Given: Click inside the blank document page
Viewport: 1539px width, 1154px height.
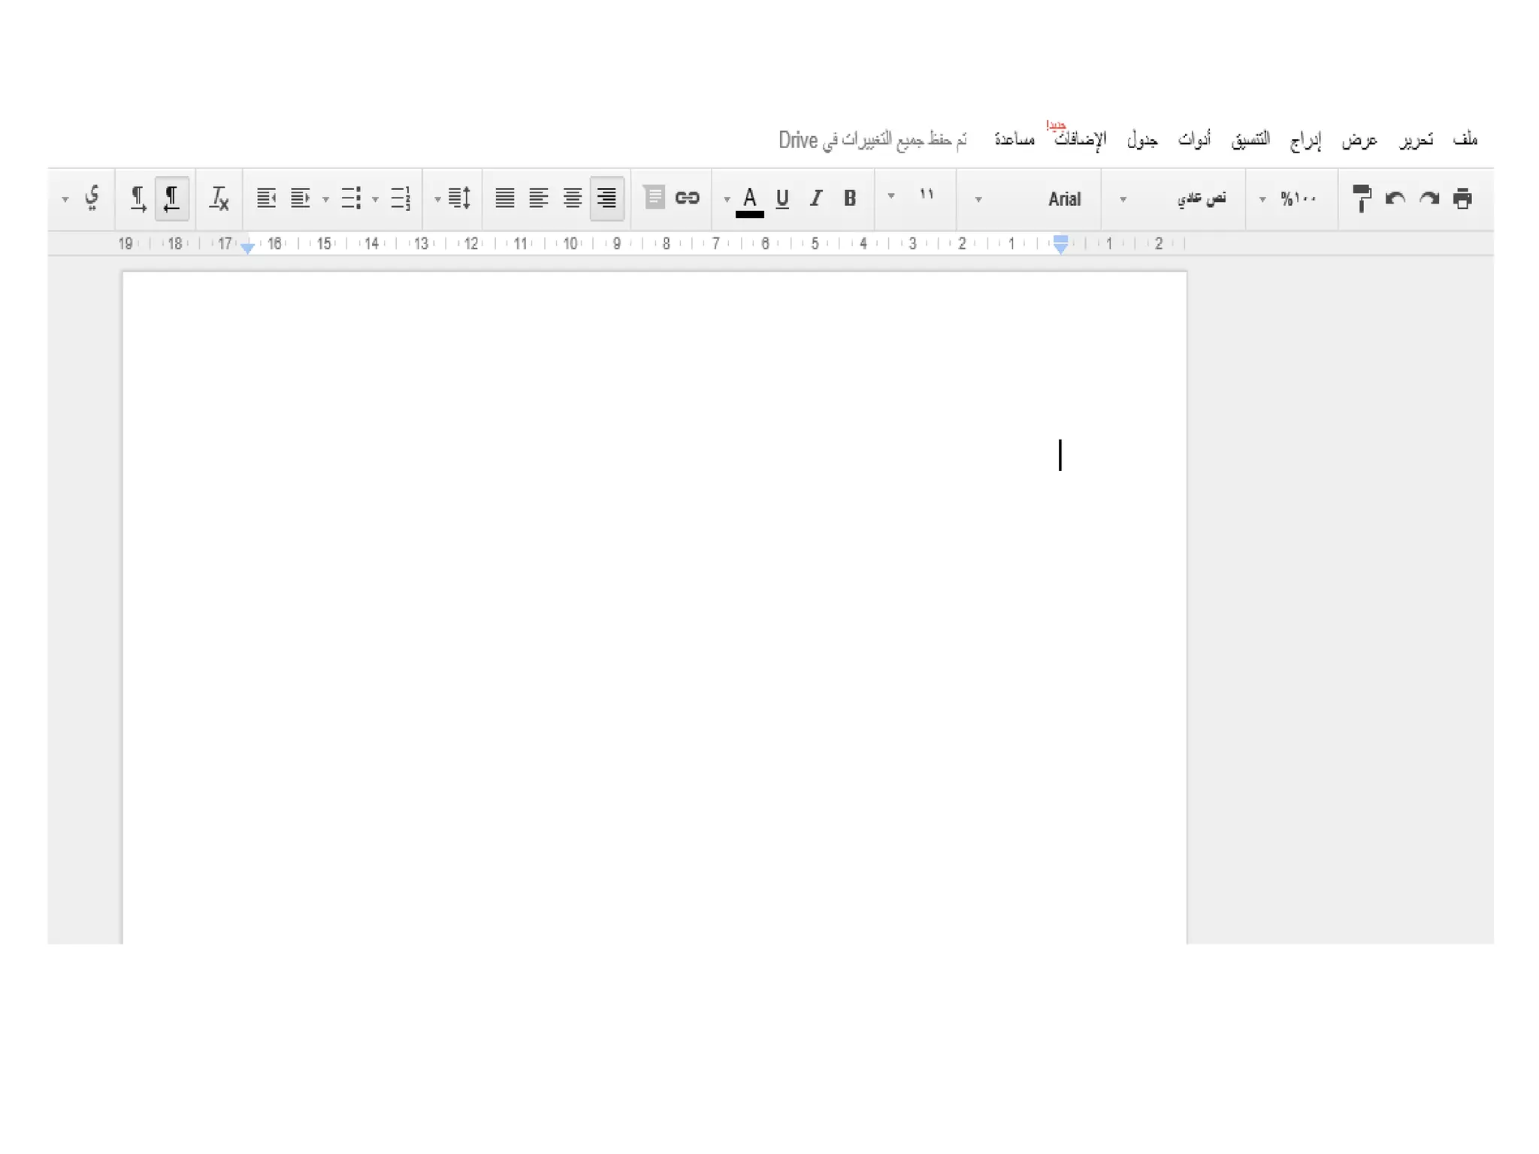Looking at the screenshot, I should (x=654, y=601).
